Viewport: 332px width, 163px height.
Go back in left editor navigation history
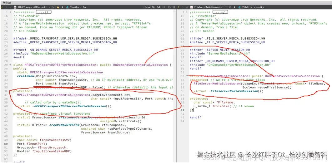click(2, 7)
